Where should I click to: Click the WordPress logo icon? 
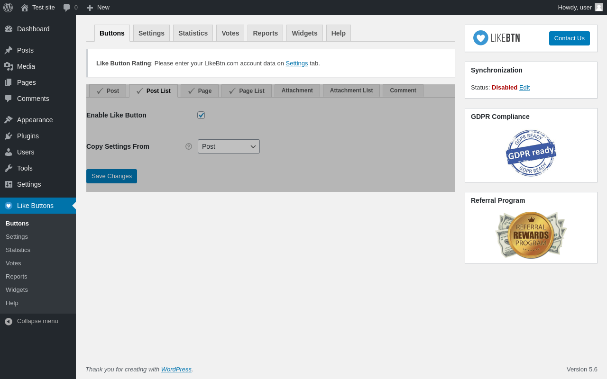pos(8,8)
